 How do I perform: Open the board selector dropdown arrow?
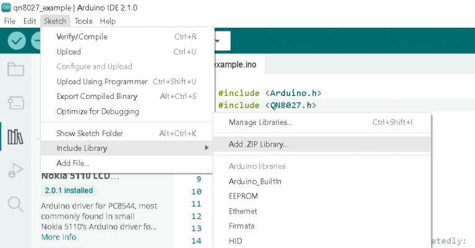(x=218, y=41)
